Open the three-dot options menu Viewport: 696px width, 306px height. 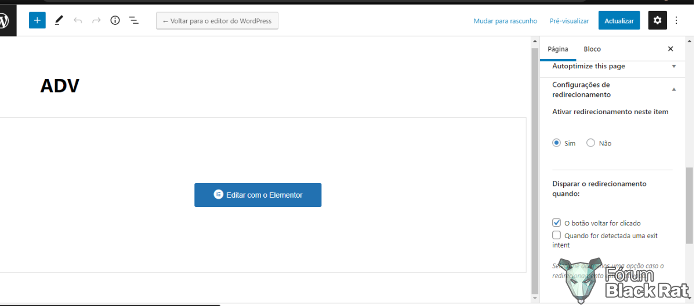[x=676, y=20]
